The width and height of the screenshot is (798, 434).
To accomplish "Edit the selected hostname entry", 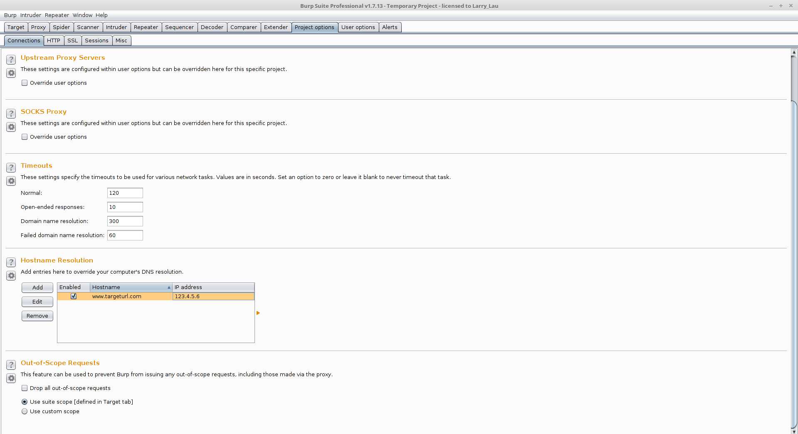I will [x=37, y=302].
